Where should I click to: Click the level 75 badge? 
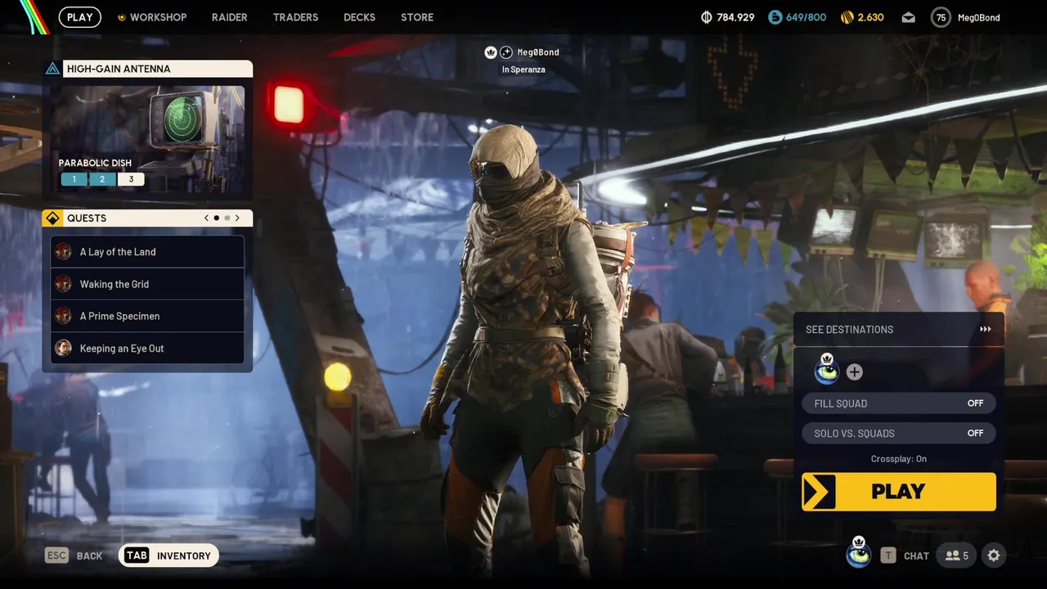coord(941,17)
